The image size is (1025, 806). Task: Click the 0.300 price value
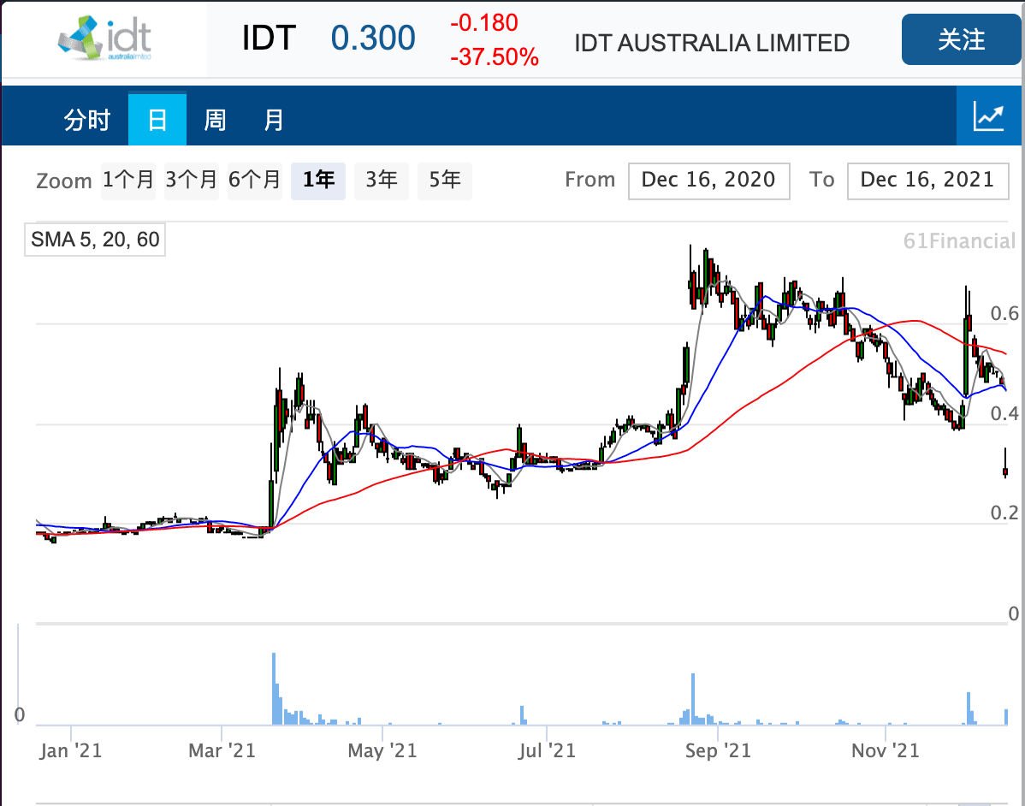tap(372, 38)
